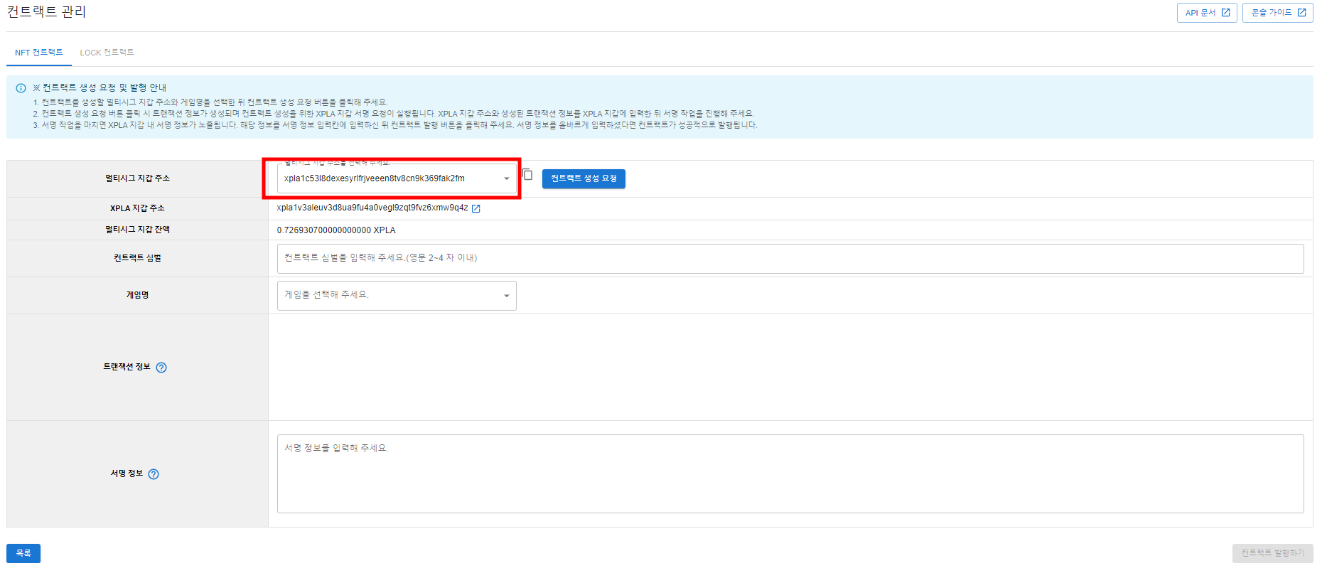Viewport: 1322px width, 578px height.
Task: Open the API 문서 link button
Action: click(1207, 13)
